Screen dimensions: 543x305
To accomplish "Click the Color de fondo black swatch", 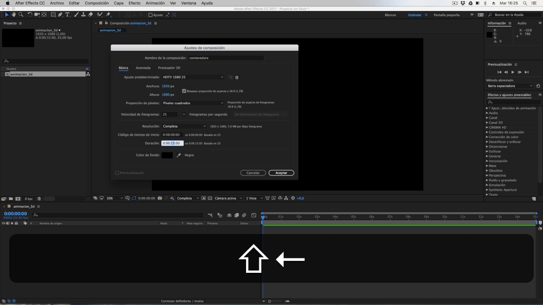I will [167, 155].
